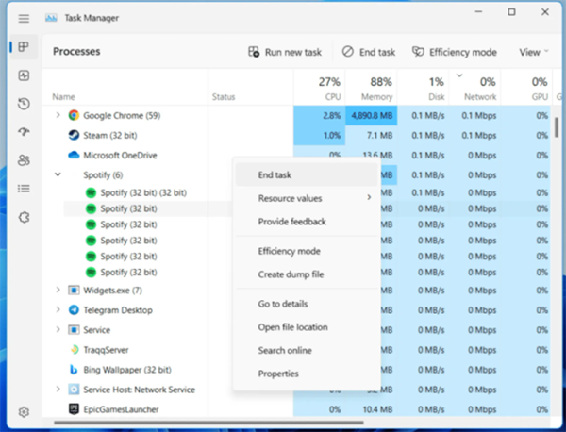566x432 pixels.
Task: Click Steam's 1.0% CPU cell
Action: pyautogui.click(x=320, y=135)
